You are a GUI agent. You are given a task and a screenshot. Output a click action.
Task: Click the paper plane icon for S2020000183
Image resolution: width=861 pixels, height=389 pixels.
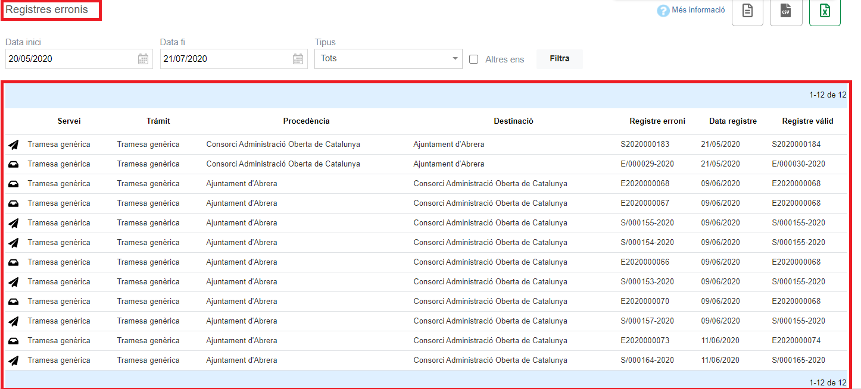14,145
